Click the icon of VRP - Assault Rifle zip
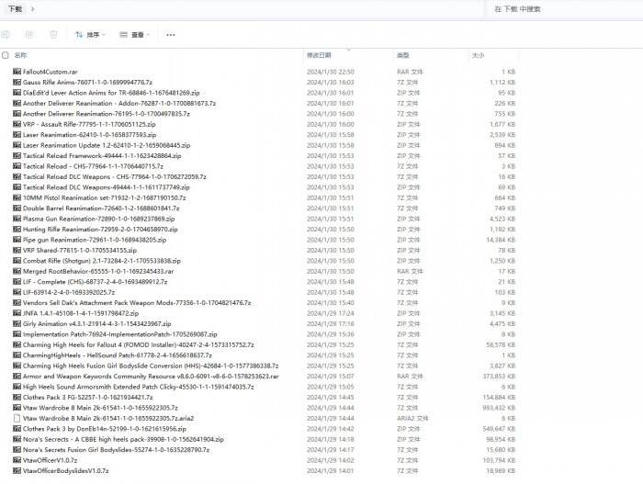Viewport: 643px width, 484px height. pyautogui.click(x=17, y=124)
